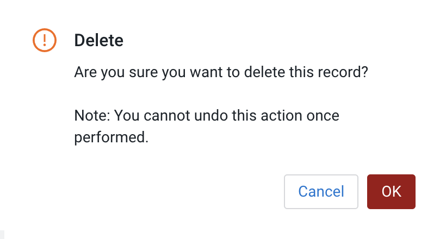Screen dimensions: 446x239
Task: Accept the warning by clicking OK
Action: (391, 192)
